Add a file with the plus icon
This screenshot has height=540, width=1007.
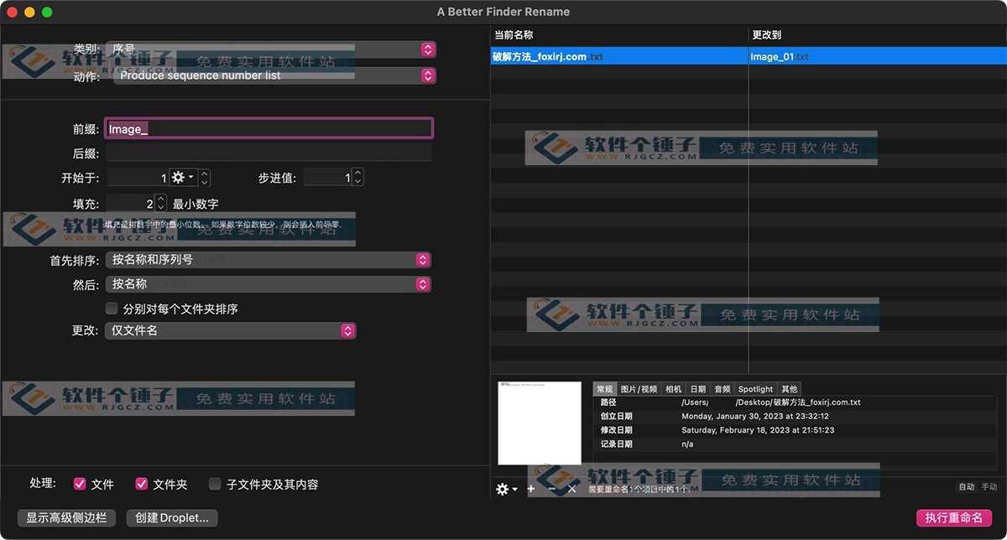[x=531, y=489]
